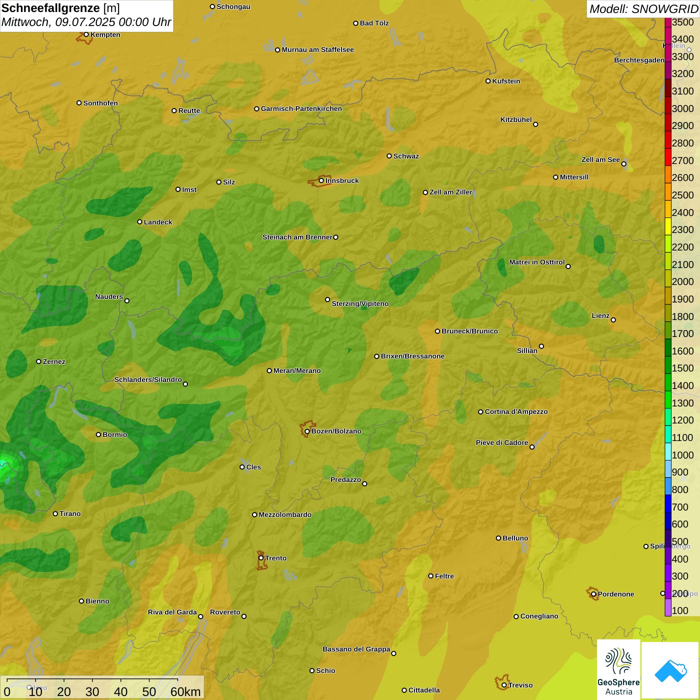This screenshot has width=700, height=700.
Task: Click the "Brixen/Bressanone" label
Action: (x=412, y=356)
